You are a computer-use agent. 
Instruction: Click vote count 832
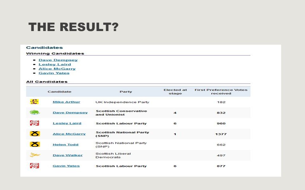point(221,113)
